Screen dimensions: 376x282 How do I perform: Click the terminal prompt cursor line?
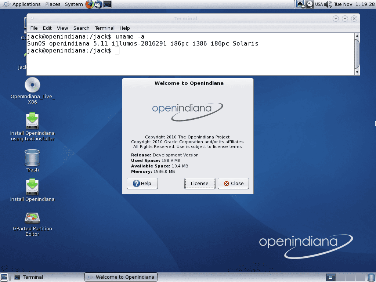pos(73,51)
